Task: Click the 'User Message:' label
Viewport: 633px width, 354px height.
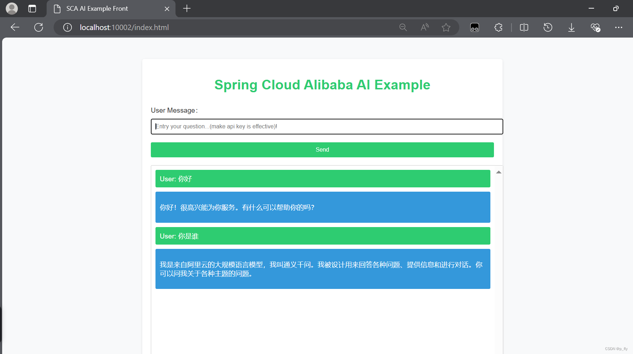Action: [174, 110]
